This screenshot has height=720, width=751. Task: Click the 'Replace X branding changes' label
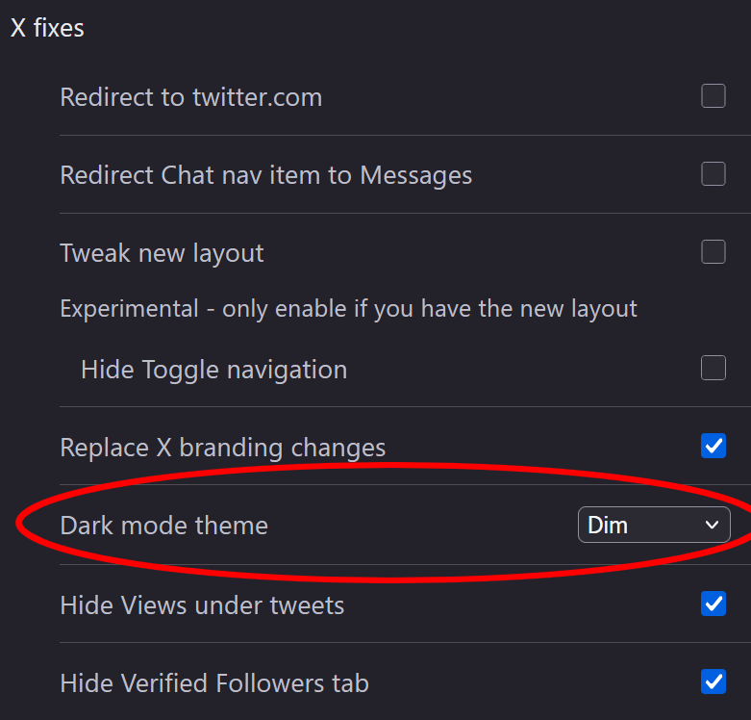pos(222,448)
